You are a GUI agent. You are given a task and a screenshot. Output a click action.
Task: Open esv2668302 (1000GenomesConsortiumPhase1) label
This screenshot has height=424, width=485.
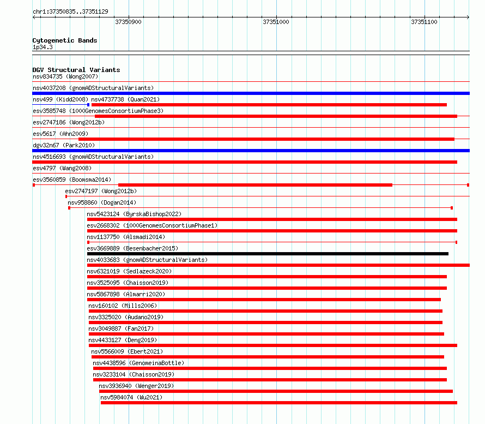[152, 225]
